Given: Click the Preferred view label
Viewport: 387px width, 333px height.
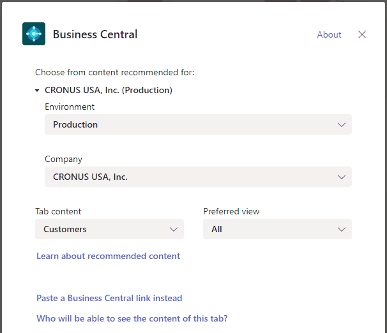Looking at the screenshot, I should click(231, 212).
